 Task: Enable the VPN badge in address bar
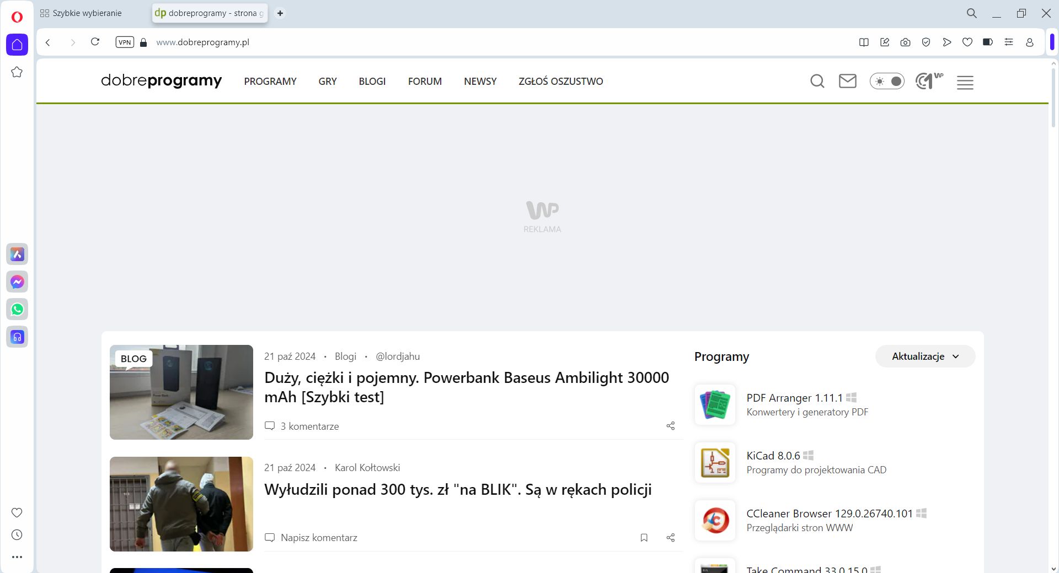(x=125, y=42)
